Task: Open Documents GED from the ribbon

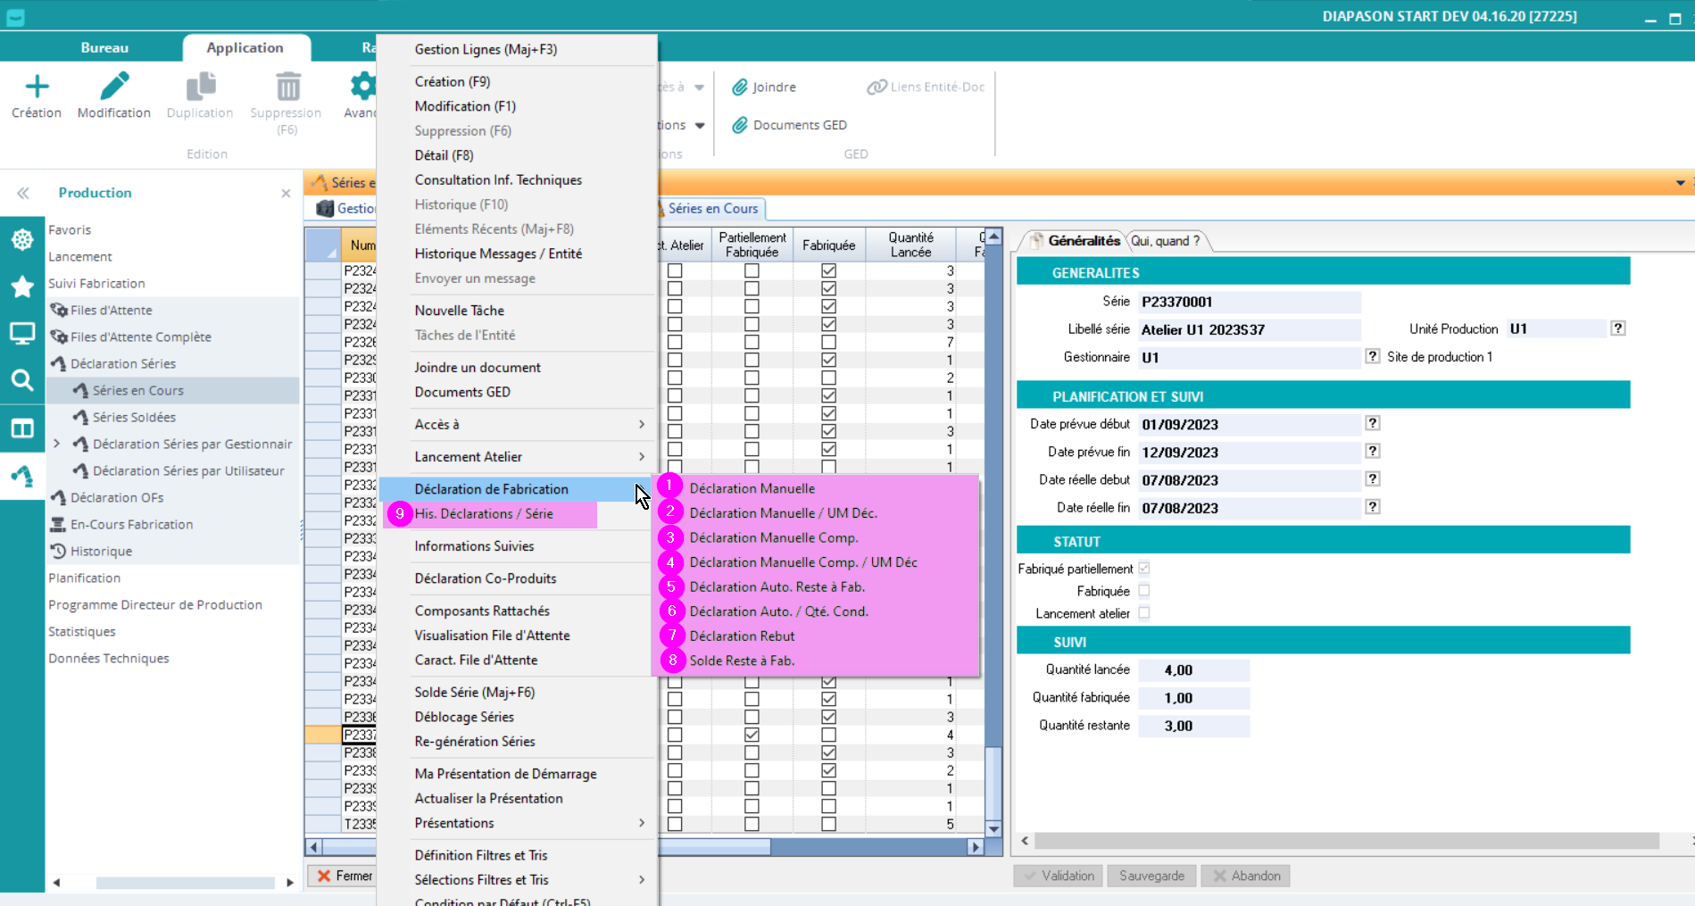Action: pos(790,125)
